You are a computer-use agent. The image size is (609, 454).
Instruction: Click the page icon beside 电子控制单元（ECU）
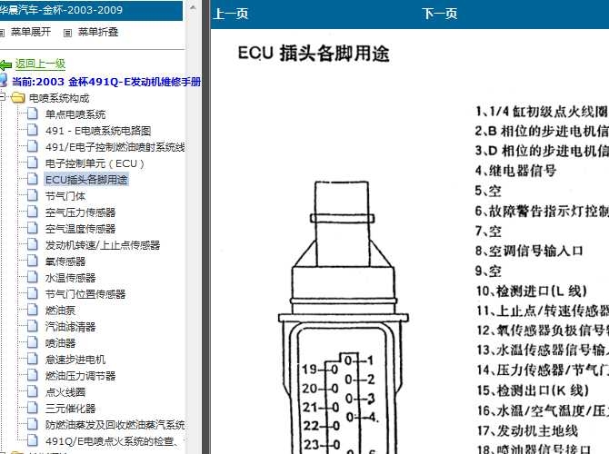pos(33,163)
